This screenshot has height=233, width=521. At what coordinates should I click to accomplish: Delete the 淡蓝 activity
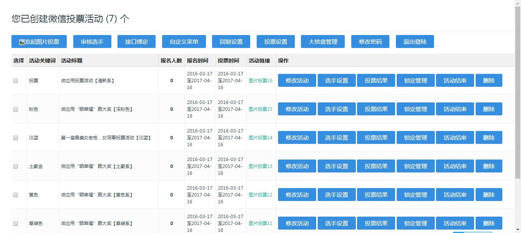pyautogui.click(x=489, y=137)
